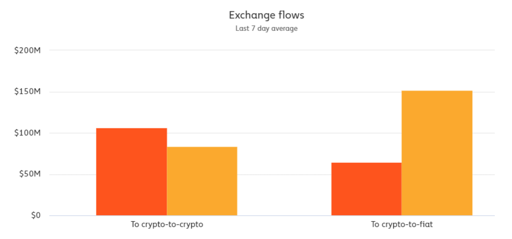This screenshot has height=239, width=512.
Task: Click the "Last 7 day average" subtitle
Action: (266, 28)
